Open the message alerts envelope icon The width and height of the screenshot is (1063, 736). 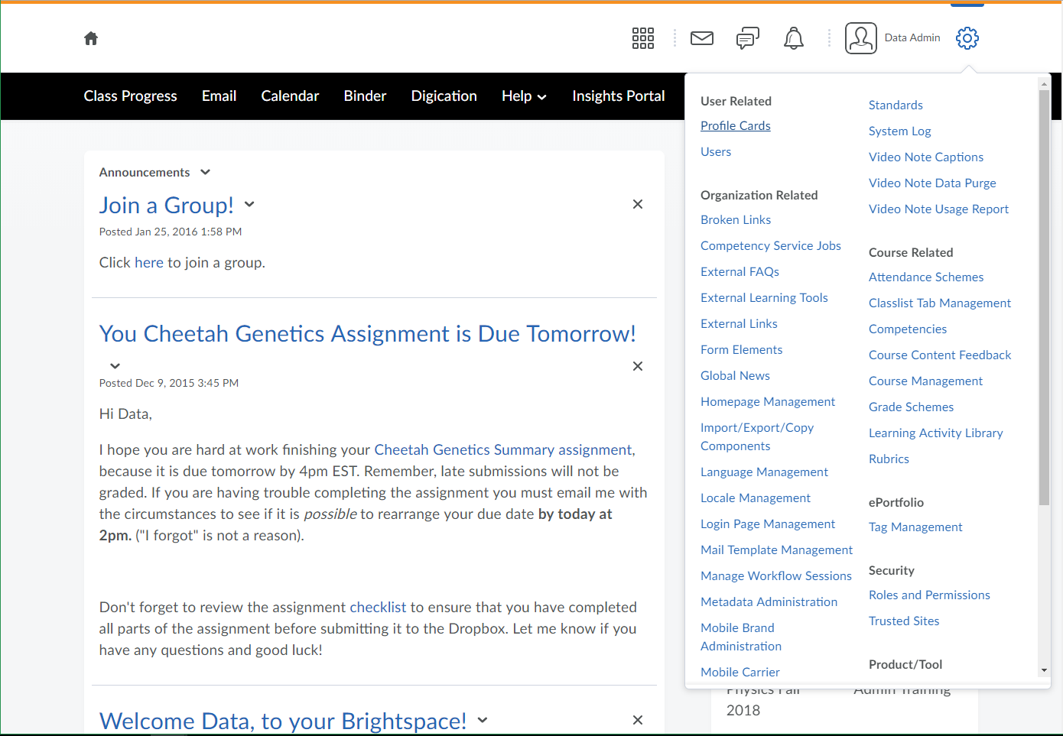click(x=701, y=38)
